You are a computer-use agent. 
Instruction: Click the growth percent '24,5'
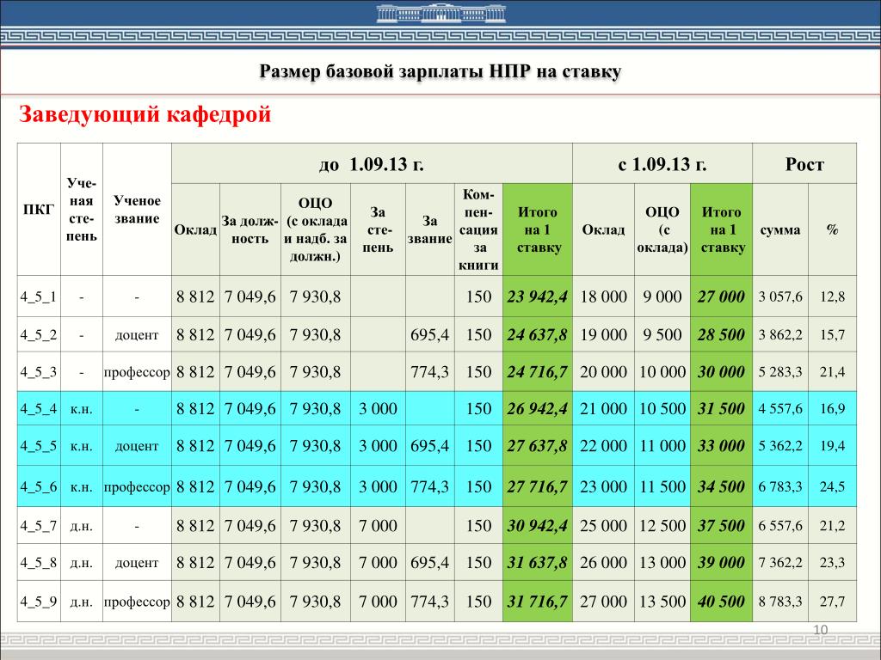(x=832, y=486)
